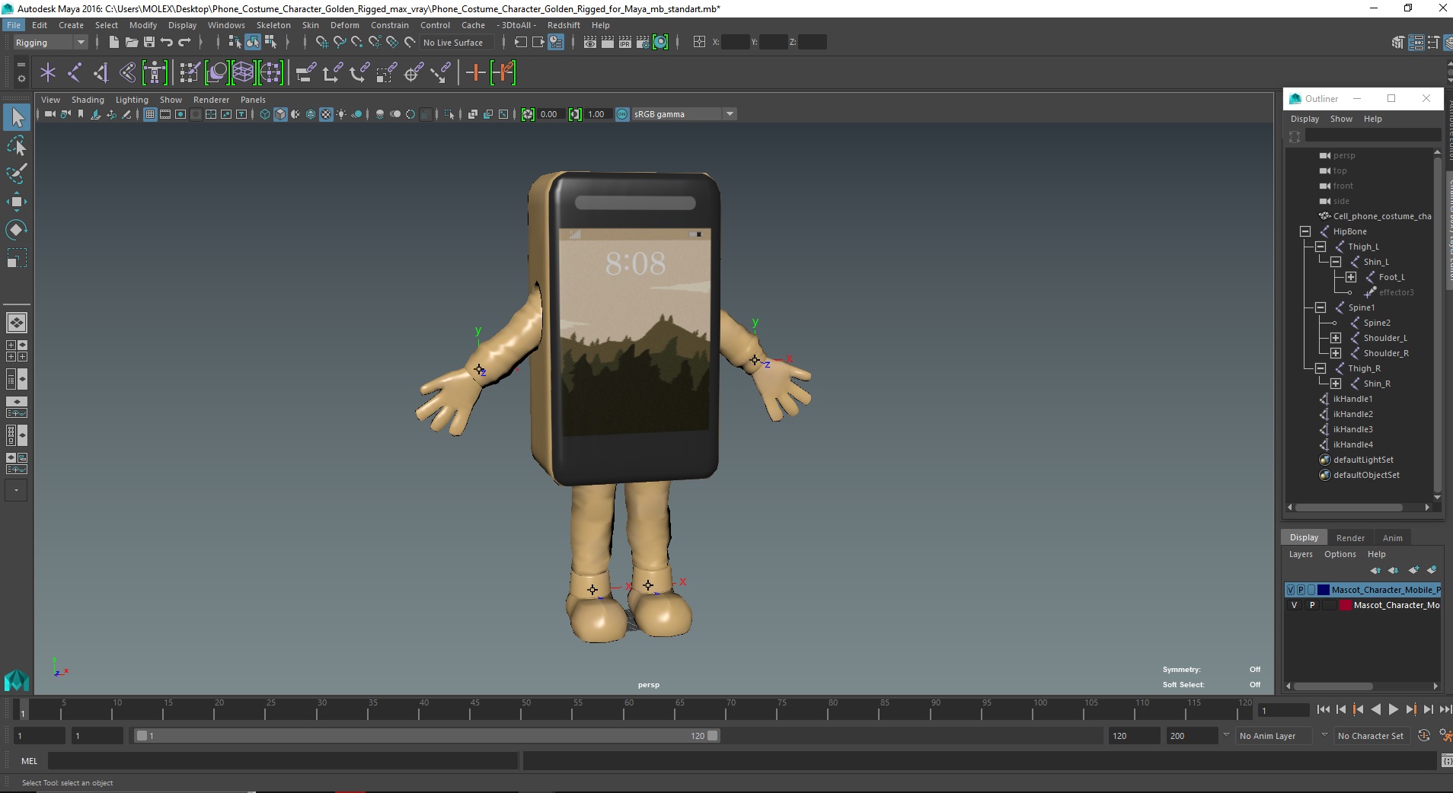The image size is (1453, 793).
Task: Click the range slider bar handle at 120
Action: coord(713,736)
